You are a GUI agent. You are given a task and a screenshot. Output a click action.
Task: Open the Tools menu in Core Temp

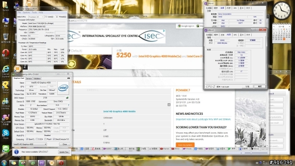coord(34,12)
